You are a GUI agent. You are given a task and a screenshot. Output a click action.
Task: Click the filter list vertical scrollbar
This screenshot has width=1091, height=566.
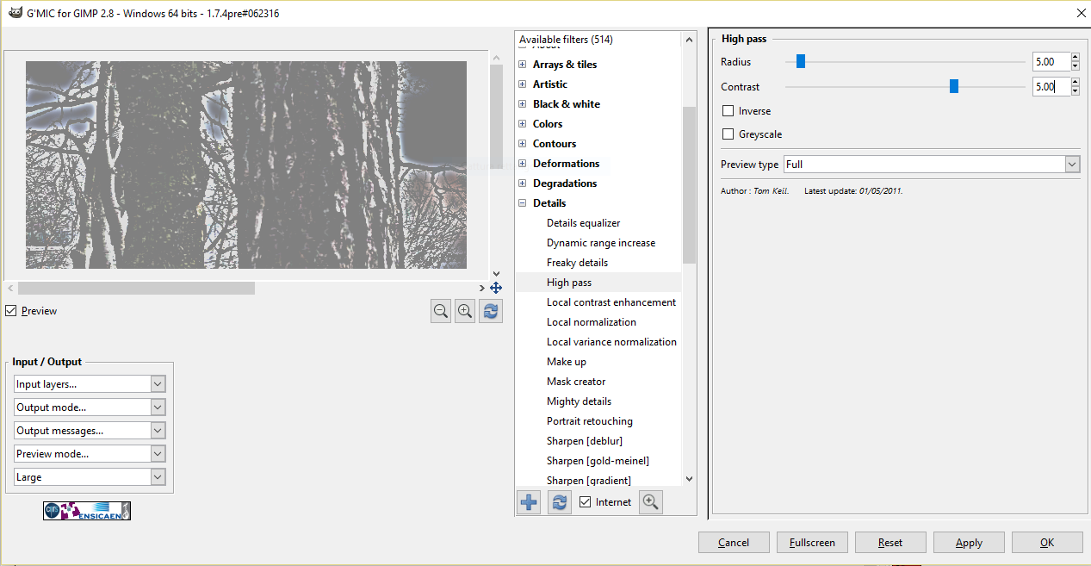click(688, 184)
